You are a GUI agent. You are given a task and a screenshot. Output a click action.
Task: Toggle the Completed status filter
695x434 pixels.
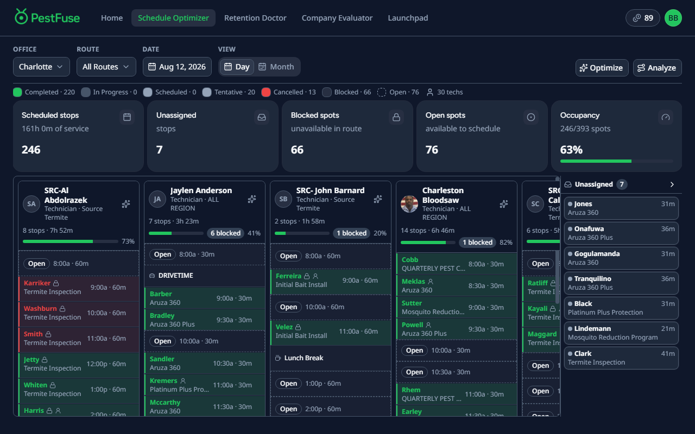(44, 92)
